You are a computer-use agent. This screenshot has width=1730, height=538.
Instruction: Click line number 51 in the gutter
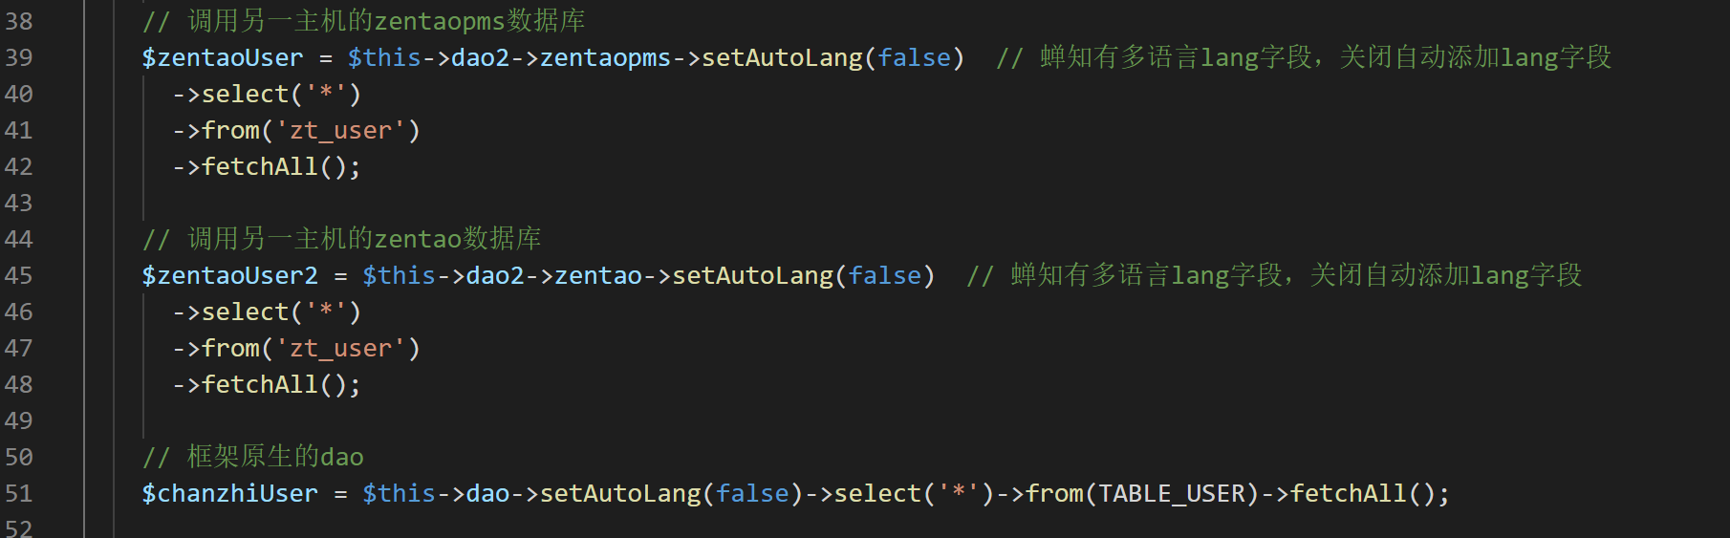[19, 493]
